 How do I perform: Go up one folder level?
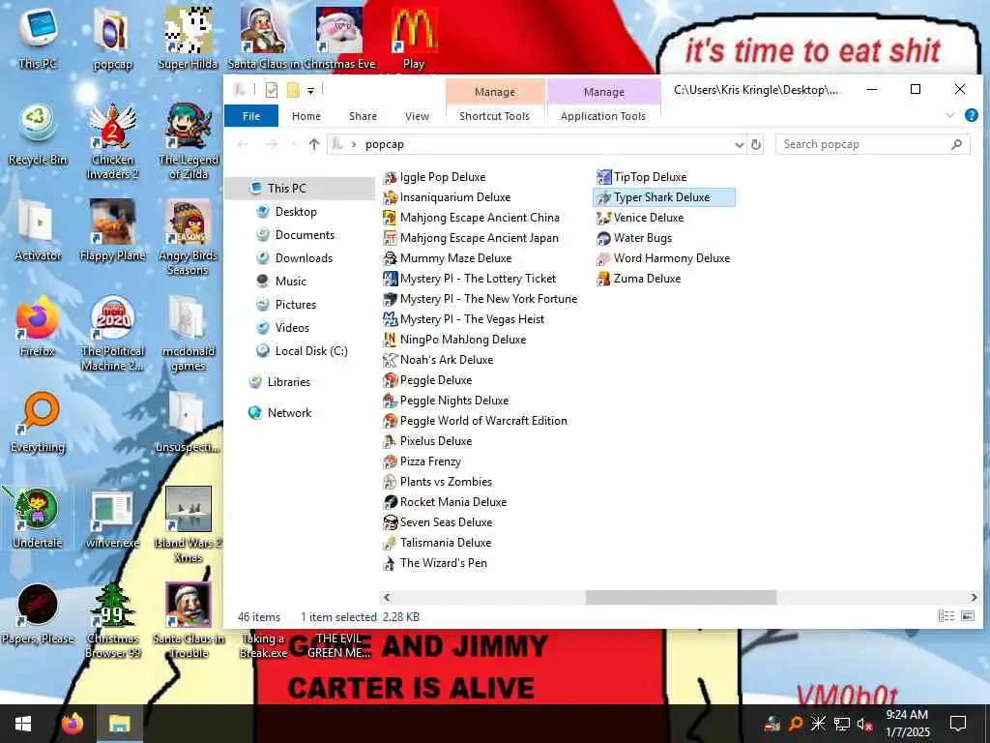[314, 144]
